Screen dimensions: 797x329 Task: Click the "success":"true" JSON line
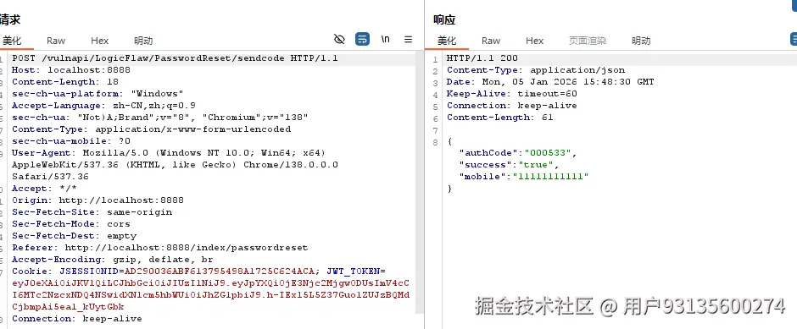(x=509, y=165)
